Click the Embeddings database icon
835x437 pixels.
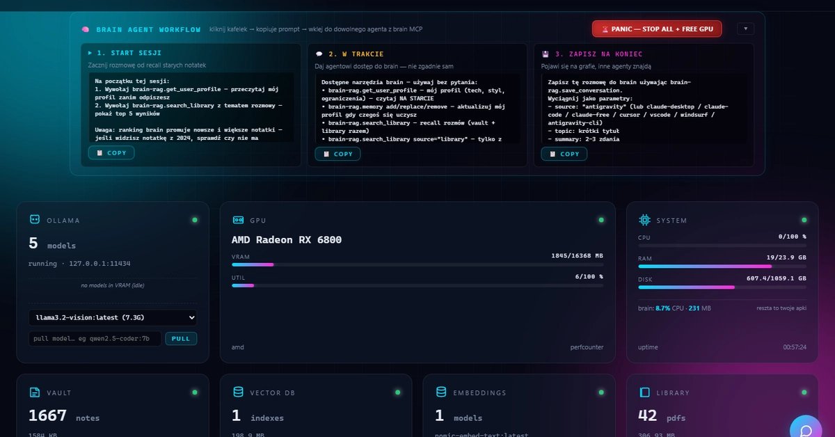click(440, 392)
